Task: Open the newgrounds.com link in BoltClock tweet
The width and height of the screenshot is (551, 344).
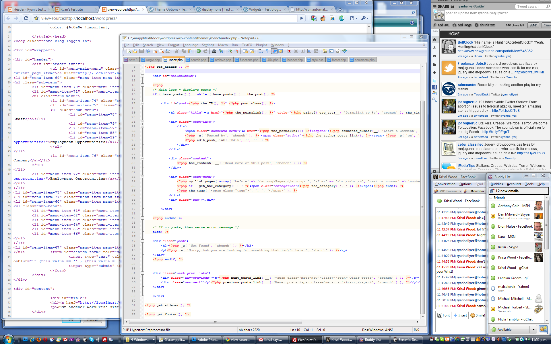Action: [x=495, y=51]
